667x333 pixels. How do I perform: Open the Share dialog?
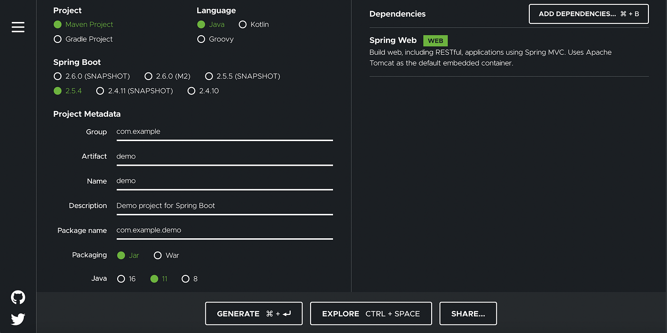pyautogui.click(x=468, y=313)
